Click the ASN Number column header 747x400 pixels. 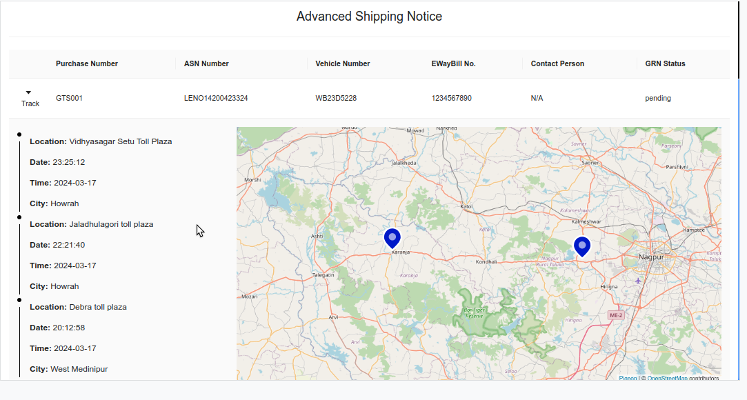tap(206, 63)
